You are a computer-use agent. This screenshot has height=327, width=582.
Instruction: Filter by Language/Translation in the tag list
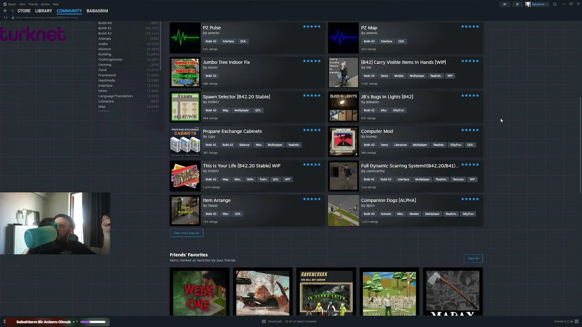[x=115, y=96]
